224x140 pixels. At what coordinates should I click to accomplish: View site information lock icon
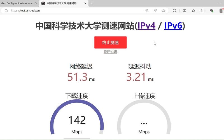pyautogui.click(x=6, y=10)
